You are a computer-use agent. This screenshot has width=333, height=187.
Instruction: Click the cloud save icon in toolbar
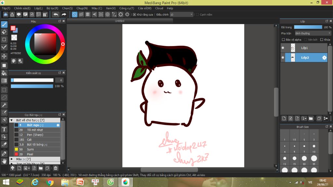[6, 14]
